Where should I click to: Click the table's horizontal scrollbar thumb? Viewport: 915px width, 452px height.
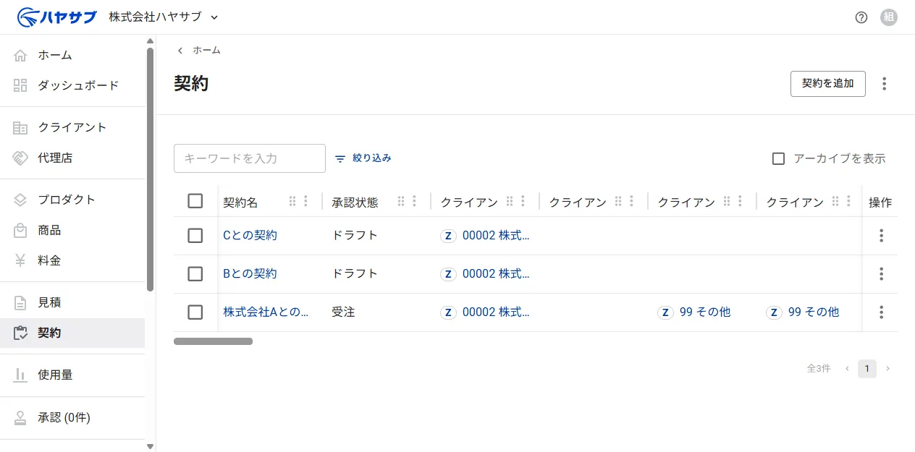pyautogui.click(x=213, y=341)
